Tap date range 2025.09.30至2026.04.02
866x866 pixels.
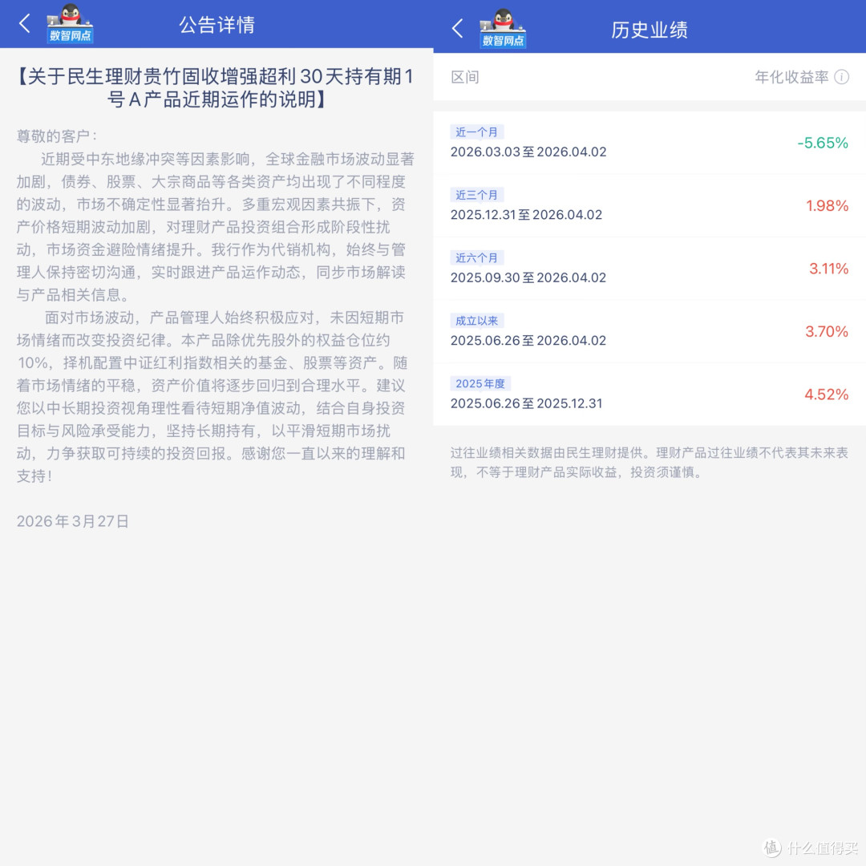tap(528, 277)
